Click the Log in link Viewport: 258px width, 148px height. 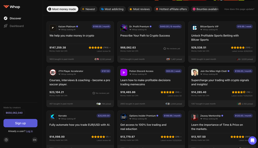tap(29, 131)
